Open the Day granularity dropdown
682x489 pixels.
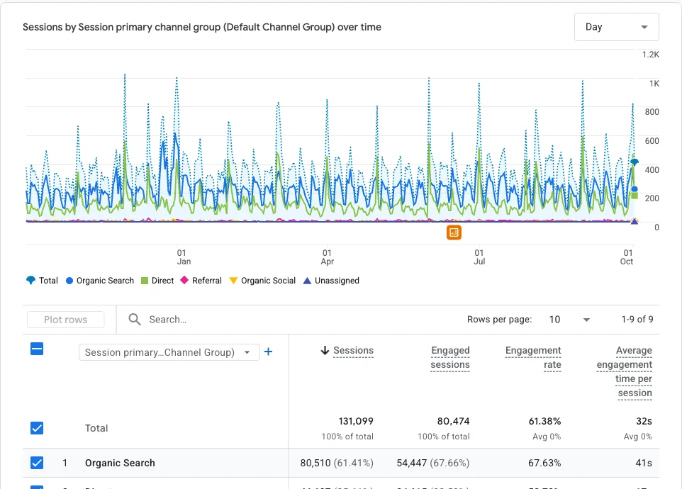coord(616,27)
